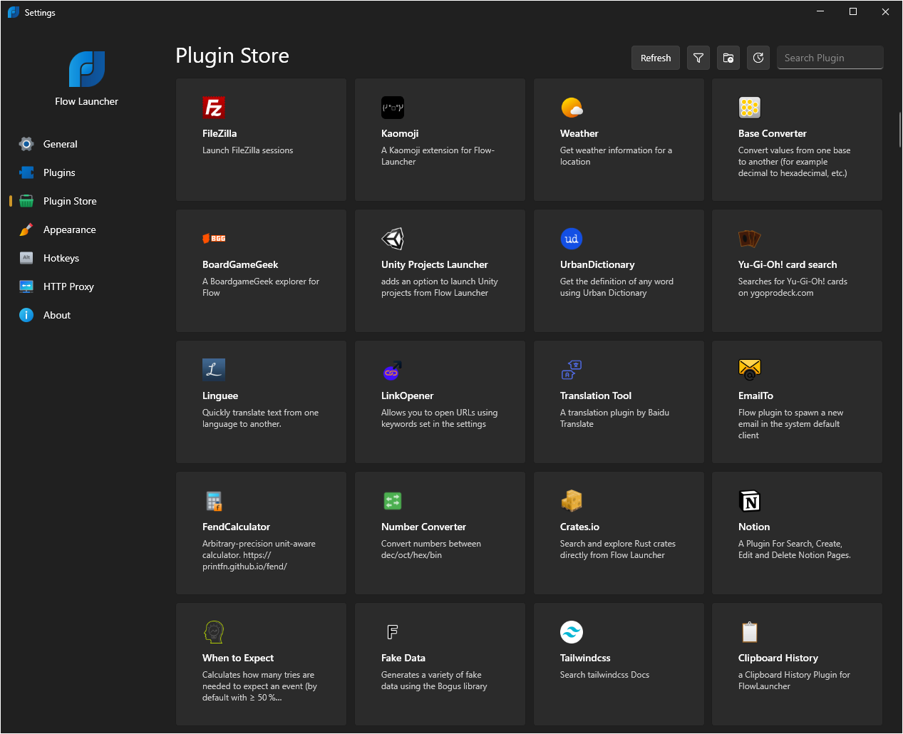Viewport: 903px width, 734px height.
Task: Select the Linguee plugin title
Action: click(220, 396)
